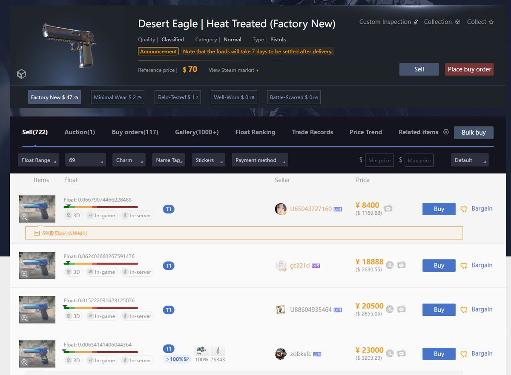
Task: Open thumbnail of ¥ 23000 listing
Action: (x=37, y=354)
